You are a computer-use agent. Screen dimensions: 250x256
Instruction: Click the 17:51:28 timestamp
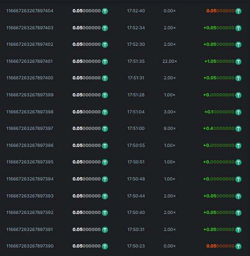pyautogui.click(x=136, y=95)
